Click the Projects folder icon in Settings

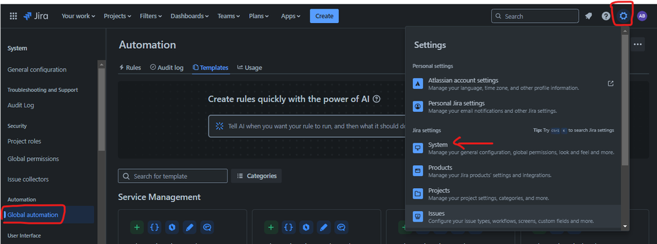click(418, 194)
